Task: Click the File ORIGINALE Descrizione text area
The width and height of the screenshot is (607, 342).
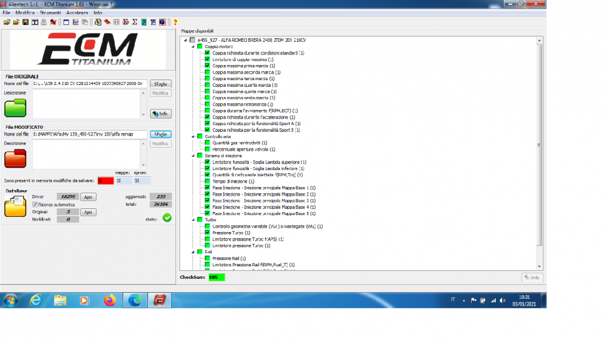Action: pos(86,104)
